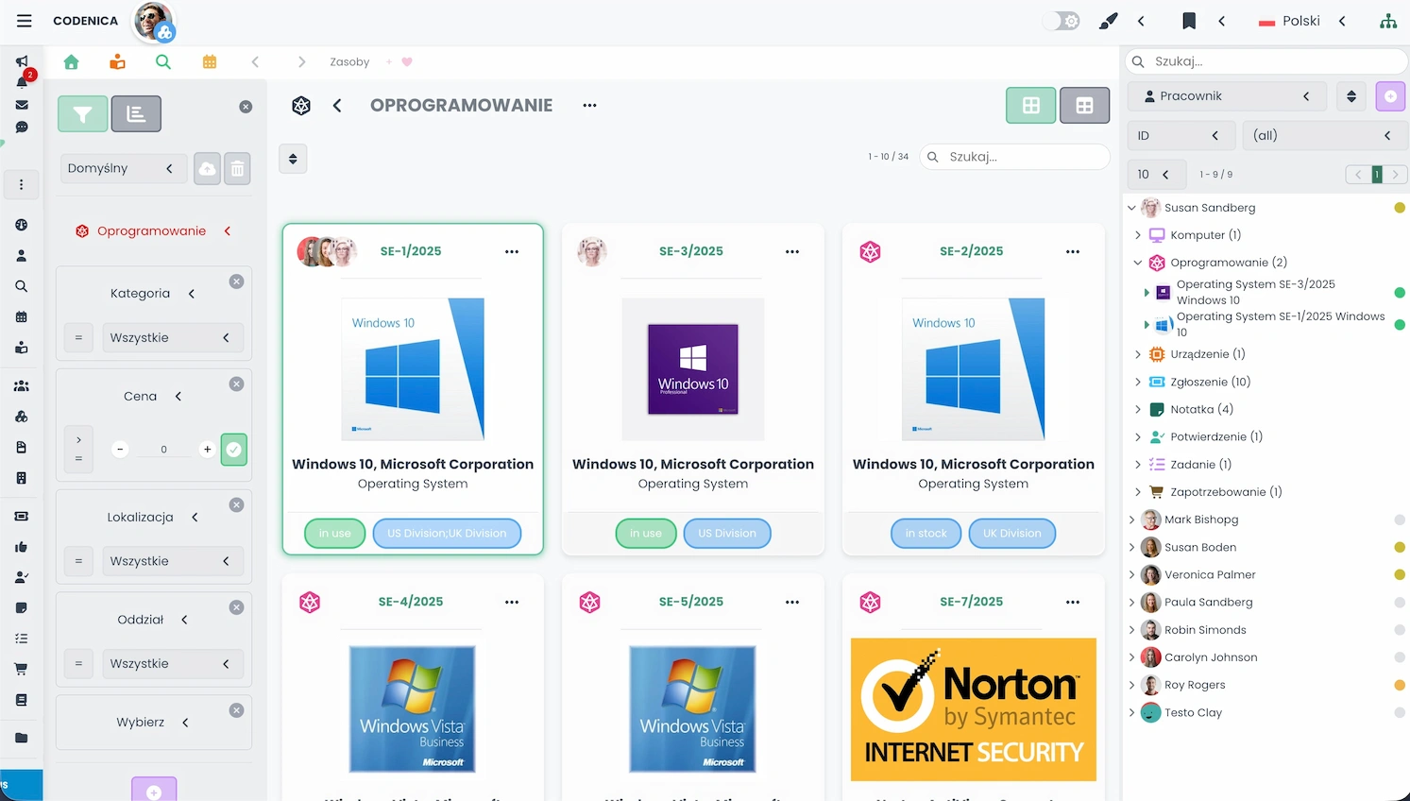Click the green filter funnel button

[82, 114]
